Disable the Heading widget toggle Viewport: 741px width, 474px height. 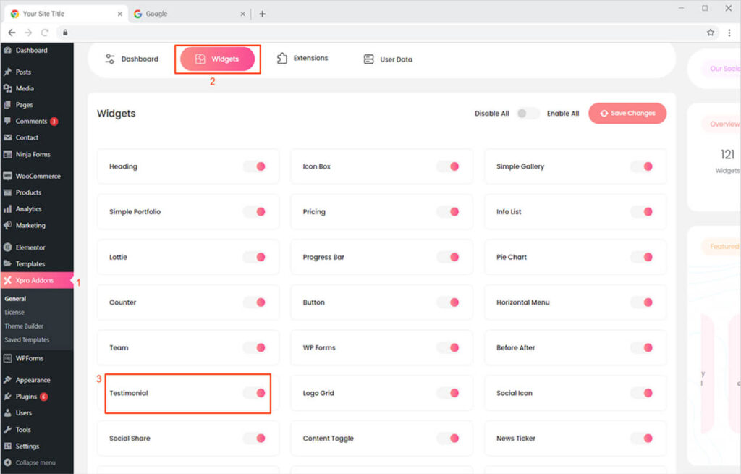[255, 166]
